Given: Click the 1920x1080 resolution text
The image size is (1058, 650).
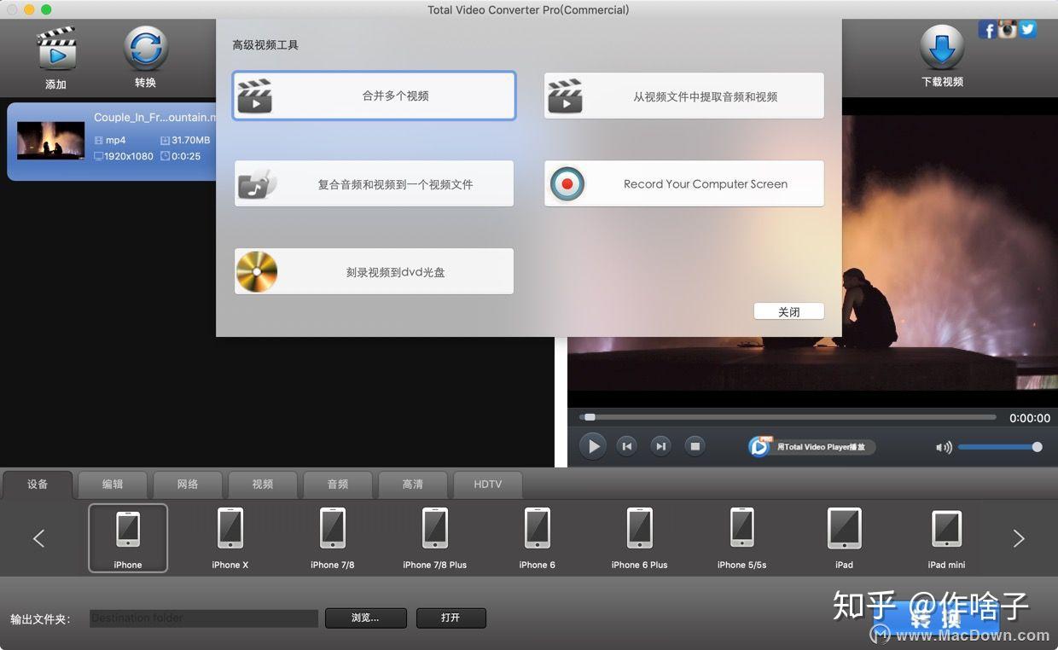Looking at the screenshot, I should (x=128, y=156).
